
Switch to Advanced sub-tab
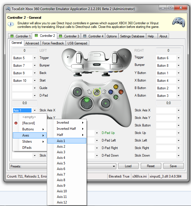point(32,43)
